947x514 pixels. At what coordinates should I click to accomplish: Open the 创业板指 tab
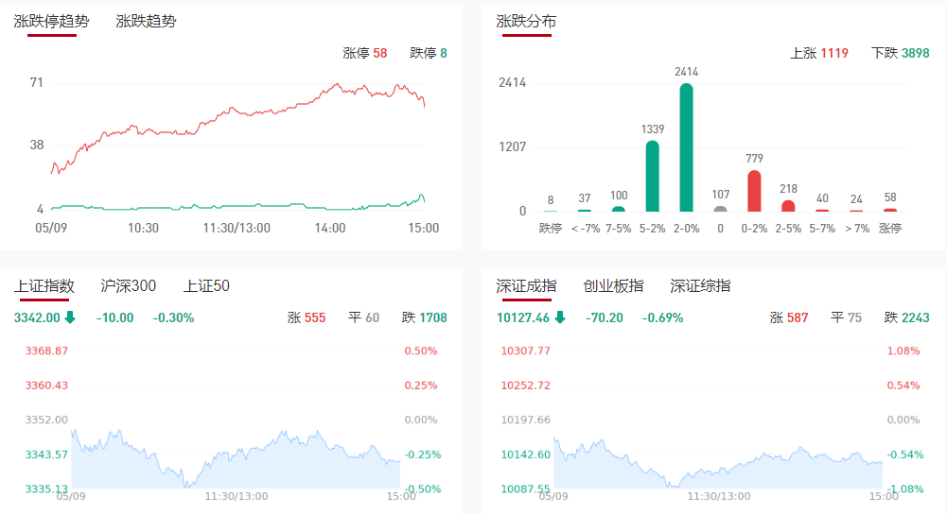click(613, 285)
